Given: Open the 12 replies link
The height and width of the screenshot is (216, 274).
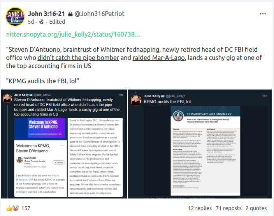Looking at the screenshot, I should 200,208.
